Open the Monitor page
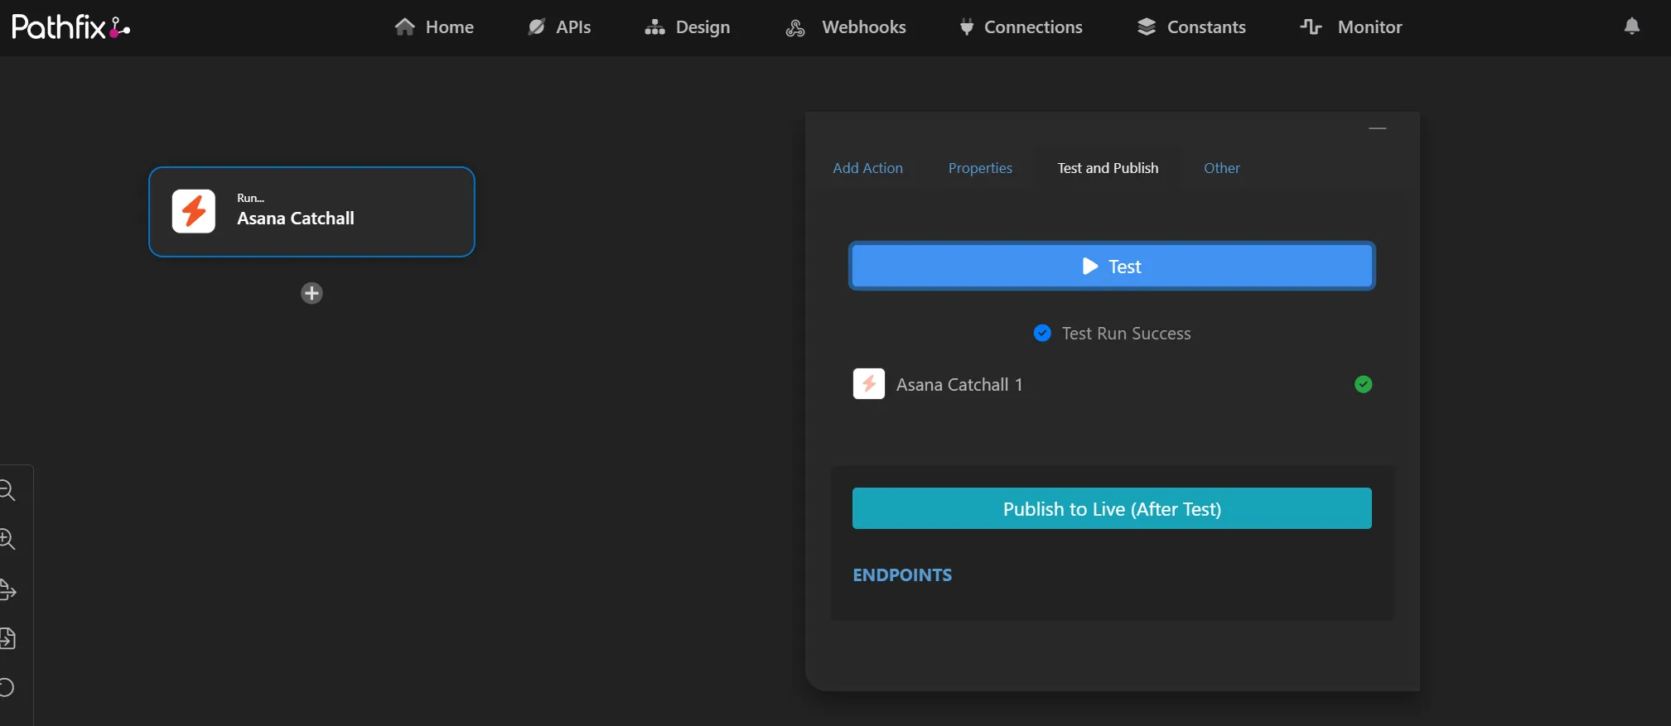 pyautogui.click(x=1351, y=27)
